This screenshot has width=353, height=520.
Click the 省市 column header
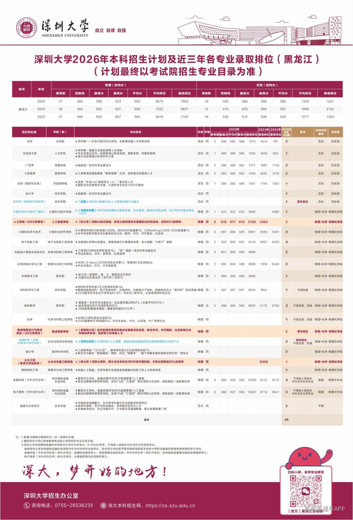pyautogui.click(x=22, y=89)
